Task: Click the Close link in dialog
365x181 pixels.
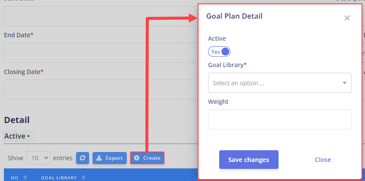Action: pos(323,160)
